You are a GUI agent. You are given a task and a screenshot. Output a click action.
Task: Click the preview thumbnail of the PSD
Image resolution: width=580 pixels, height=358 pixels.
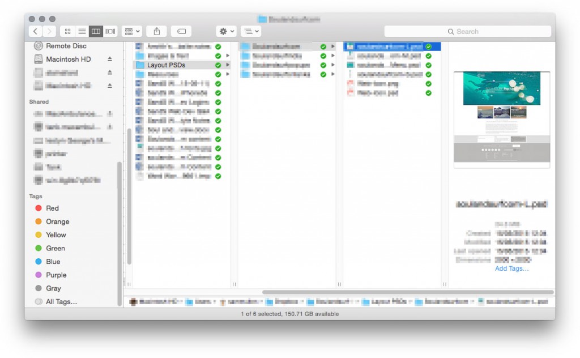click(502, 120)
